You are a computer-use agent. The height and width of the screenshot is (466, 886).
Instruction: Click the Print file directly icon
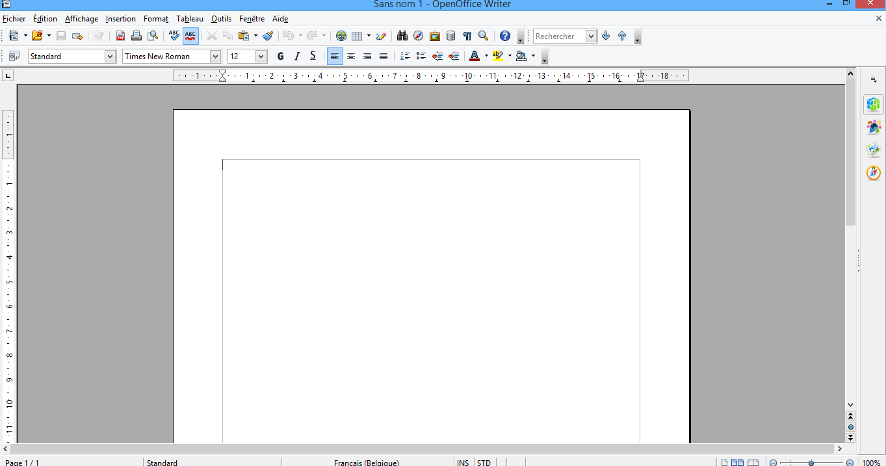(137, 36)
